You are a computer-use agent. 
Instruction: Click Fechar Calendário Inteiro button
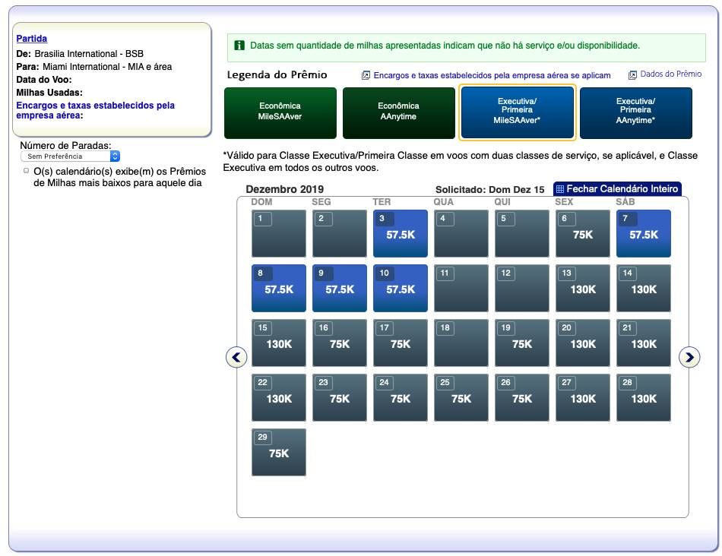(617, 188)
